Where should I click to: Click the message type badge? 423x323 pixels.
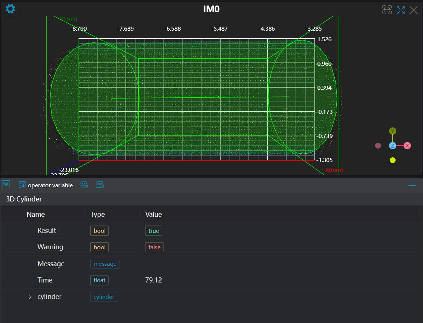[105, 264]
